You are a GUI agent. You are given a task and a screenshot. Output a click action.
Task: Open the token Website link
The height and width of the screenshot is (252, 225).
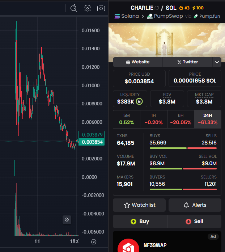point(137,62)
